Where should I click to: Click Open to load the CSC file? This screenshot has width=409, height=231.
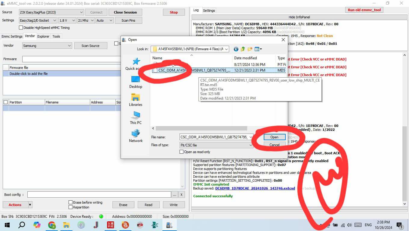[274, 137]
